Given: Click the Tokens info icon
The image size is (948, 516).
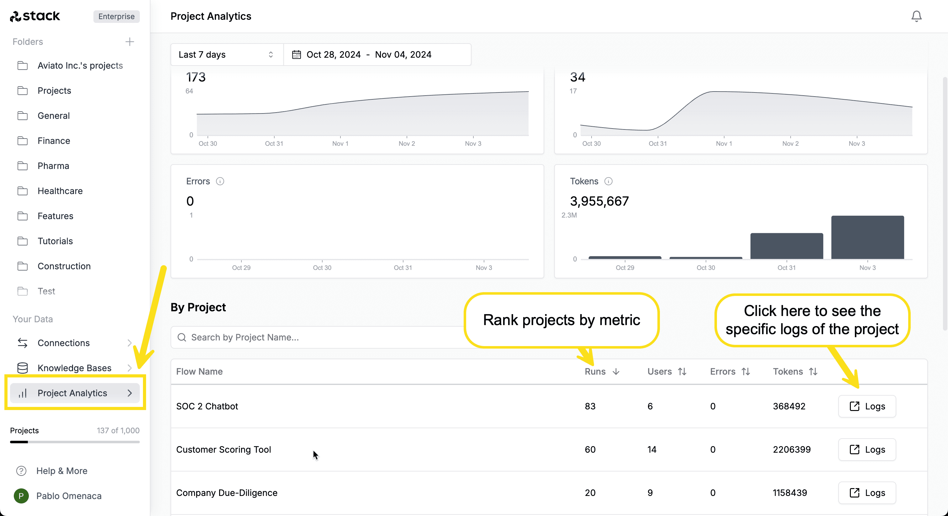Looking at the screenshot, I should (x=609, y=181).
